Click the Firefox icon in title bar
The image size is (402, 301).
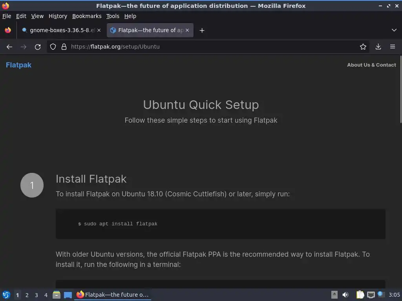[5, 5]
